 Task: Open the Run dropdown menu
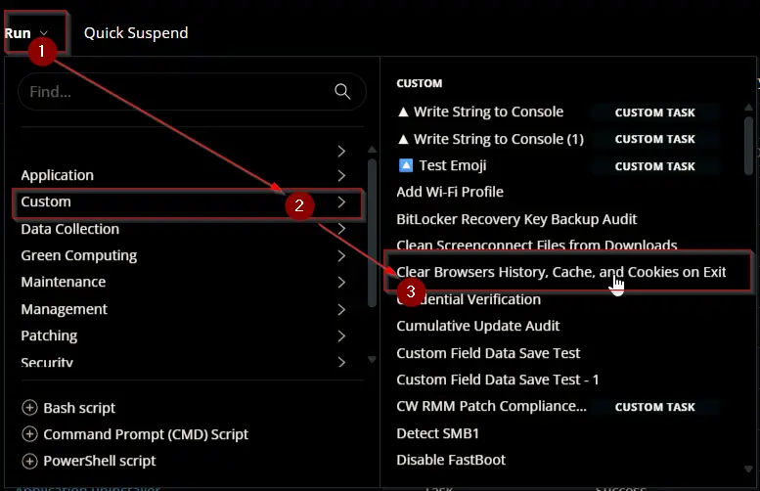tap(26, 33)
